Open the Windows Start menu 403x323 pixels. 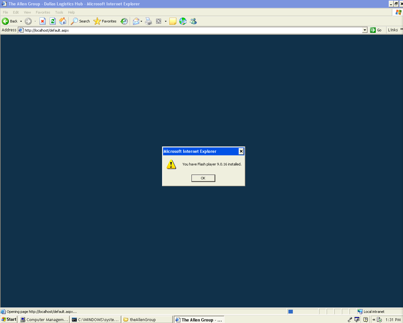tap(9, 320)
